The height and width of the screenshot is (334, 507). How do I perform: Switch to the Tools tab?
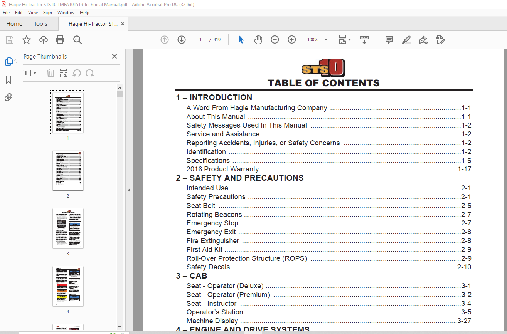40,24
